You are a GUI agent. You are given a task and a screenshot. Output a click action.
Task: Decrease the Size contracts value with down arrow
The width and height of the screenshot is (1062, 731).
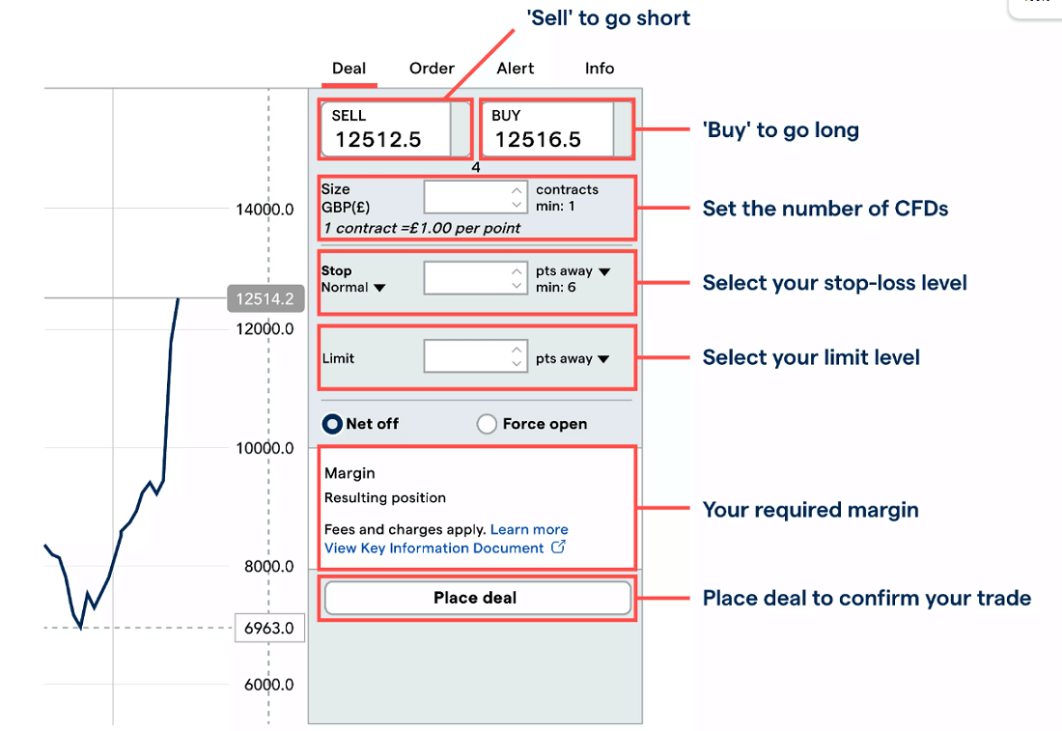(x=517, y=205)
